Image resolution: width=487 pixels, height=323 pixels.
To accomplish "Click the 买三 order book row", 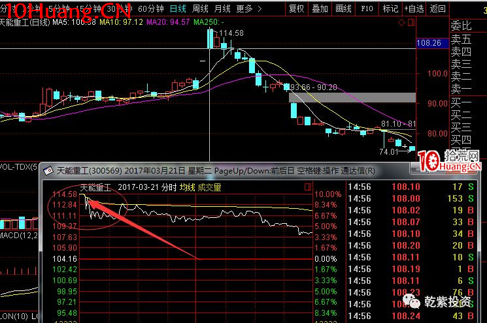I will [x=462, y=127].
